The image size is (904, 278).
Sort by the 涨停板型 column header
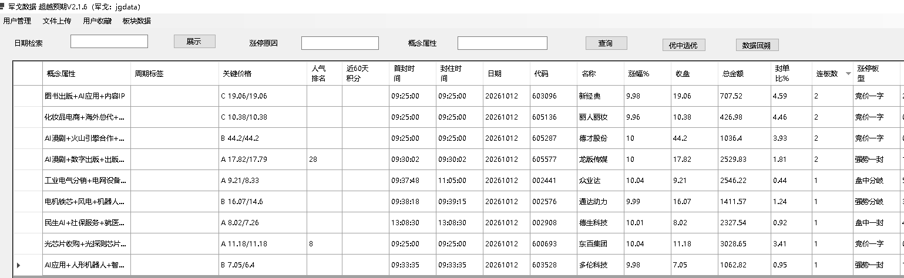pyautogui.click(x=876, y=74)
